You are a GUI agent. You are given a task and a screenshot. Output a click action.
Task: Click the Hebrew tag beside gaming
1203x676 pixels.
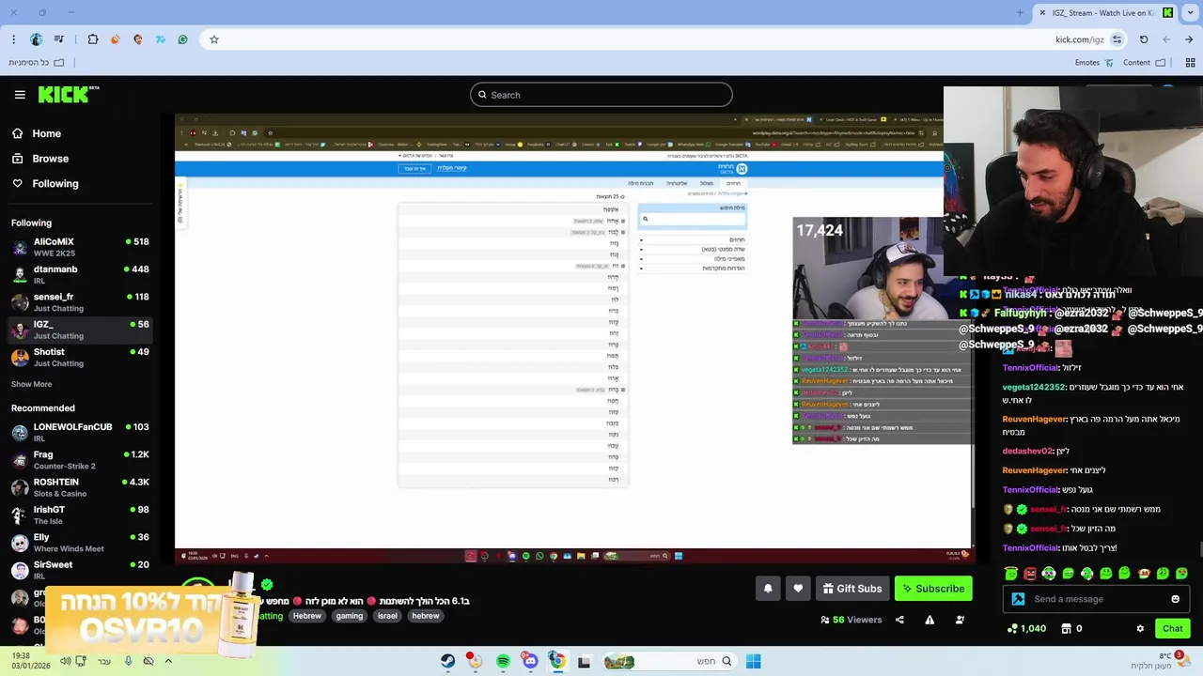[x=307, y=616]
